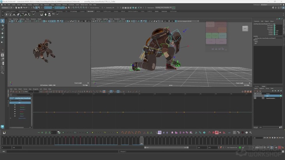This screenshot has width=285, height=160.
Task: Click the Go to Start playback button
Action: [x=265, y=138]
